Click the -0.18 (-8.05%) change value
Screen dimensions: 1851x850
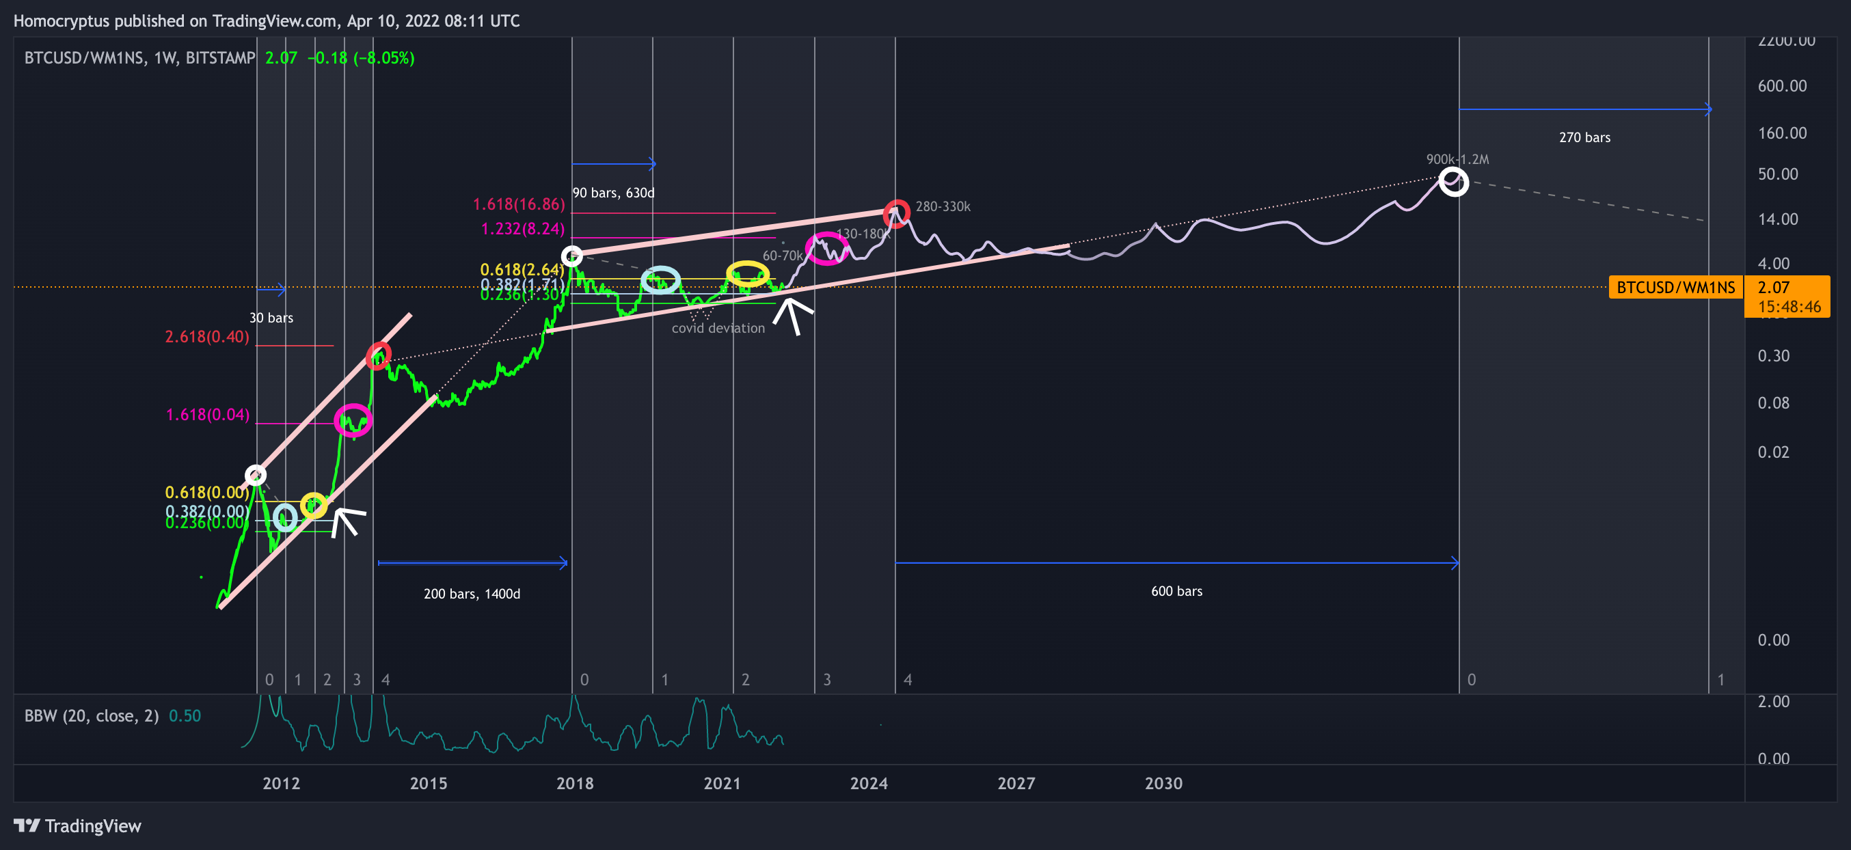point(361,58)
